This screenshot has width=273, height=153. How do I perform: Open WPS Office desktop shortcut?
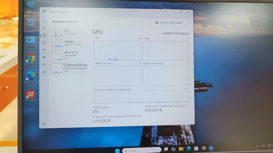point(31,95)
